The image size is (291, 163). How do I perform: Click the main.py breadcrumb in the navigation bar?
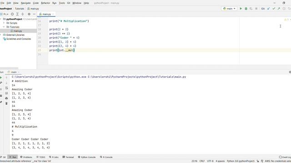coord(33,9)
